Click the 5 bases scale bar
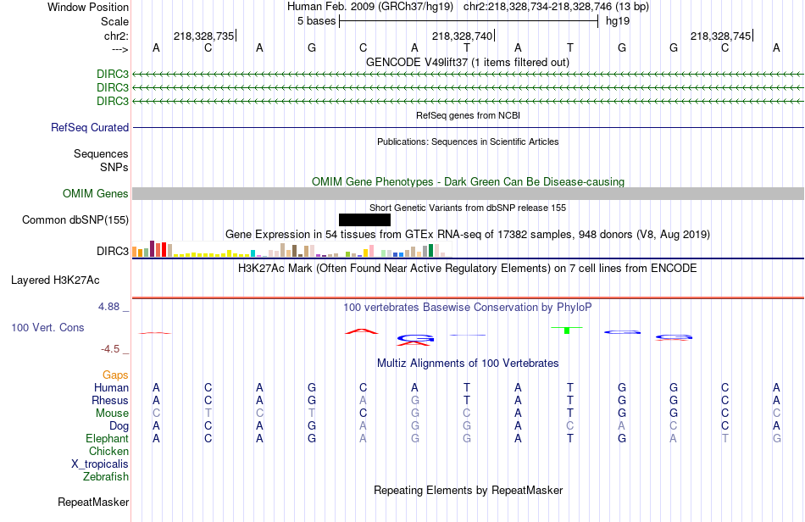This screenshot has width=805, height=522. coord(469,21)
